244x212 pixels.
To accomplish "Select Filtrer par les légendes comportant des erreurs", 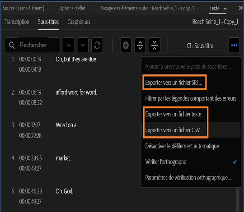I will [x=191, y=98].
